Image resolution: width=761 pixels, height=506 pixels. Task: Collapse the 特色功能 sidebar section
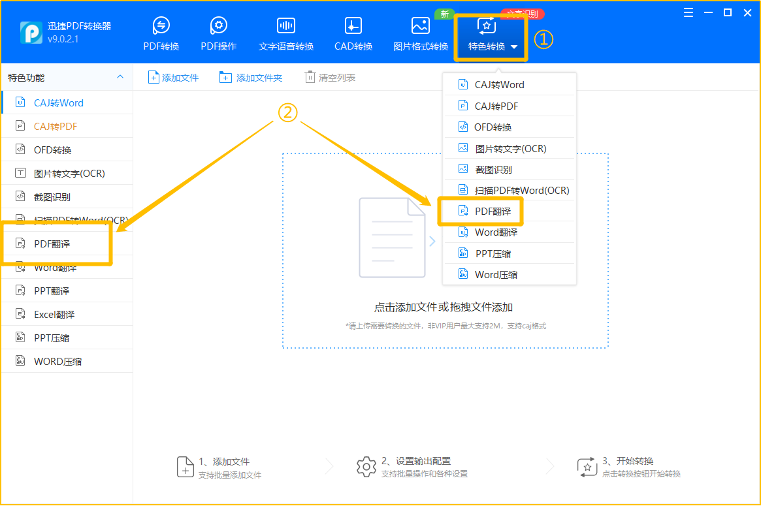pyautogui.click(x=120, y=77)
